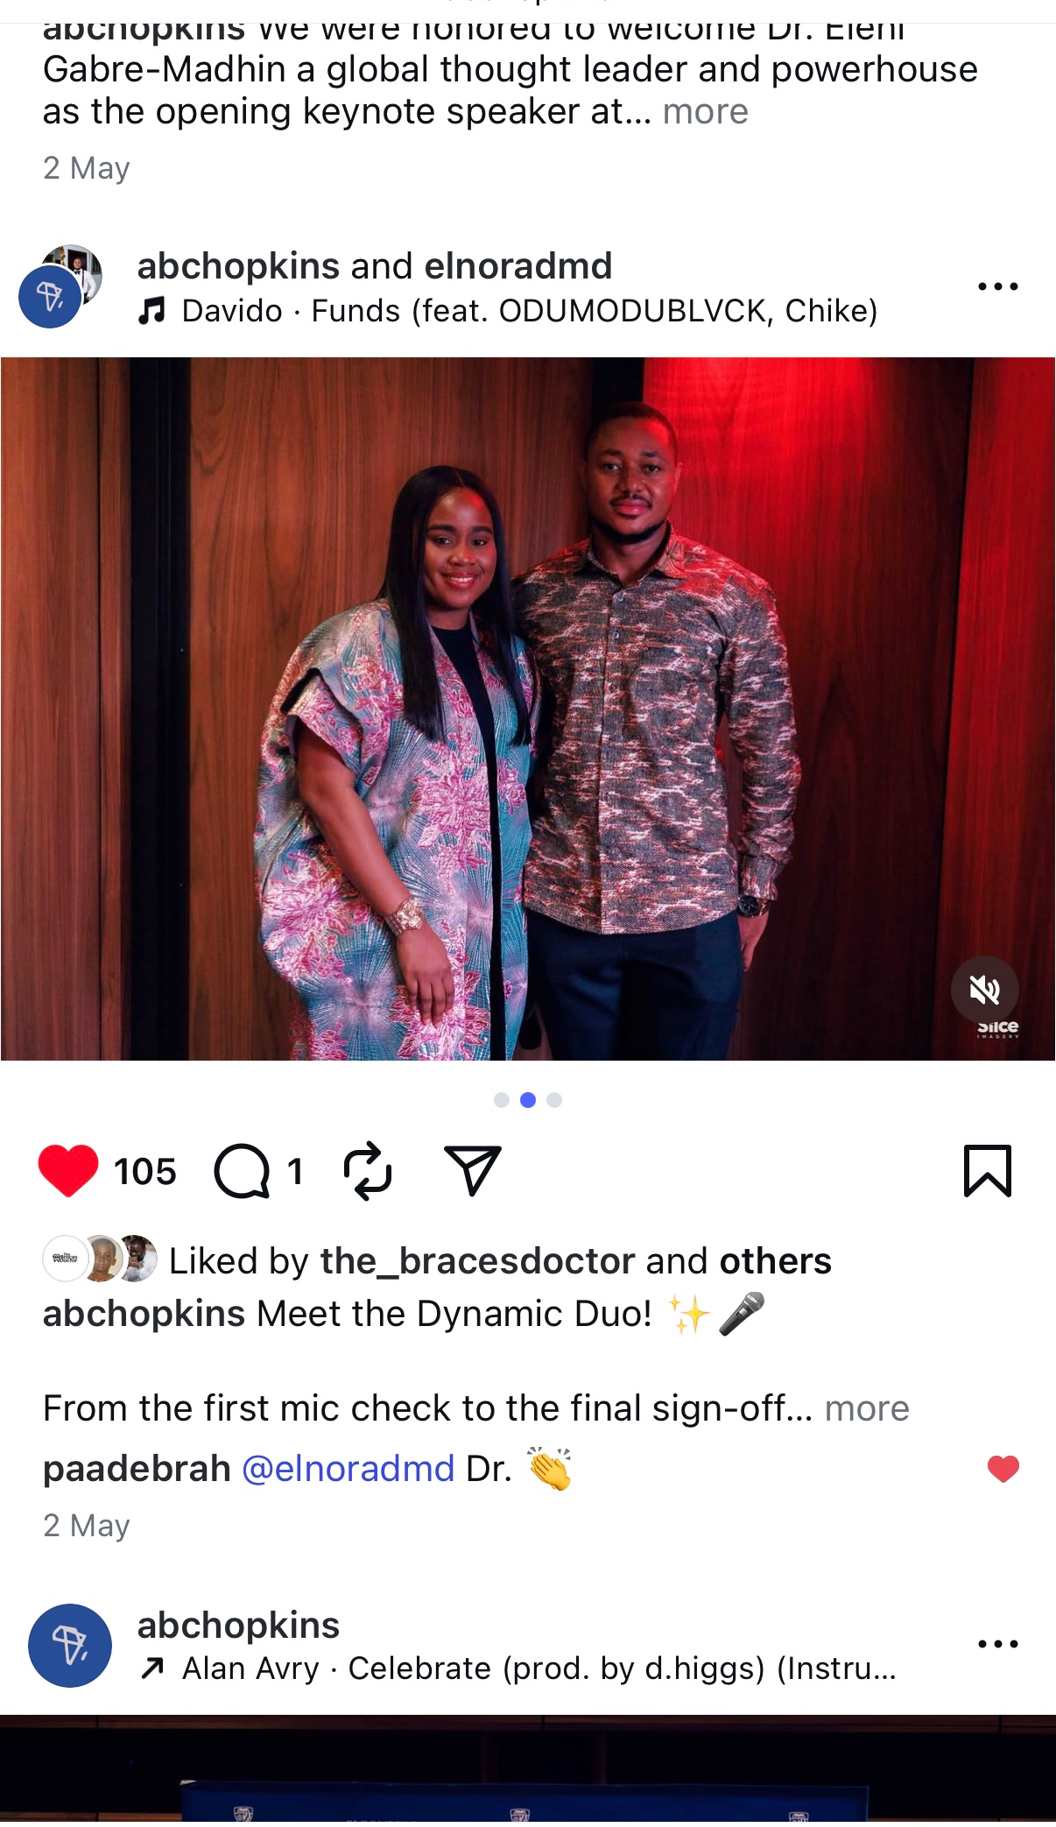Open the elnoradmd collaborator profile in header
The image size is (1056, 1827).
(518, 266)
